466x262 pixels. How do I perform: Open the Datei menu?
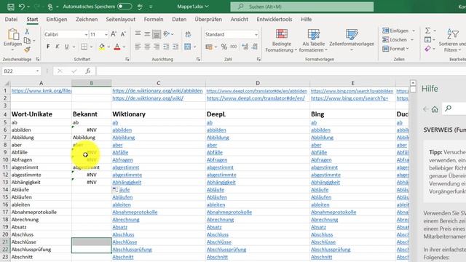point(11,20)
